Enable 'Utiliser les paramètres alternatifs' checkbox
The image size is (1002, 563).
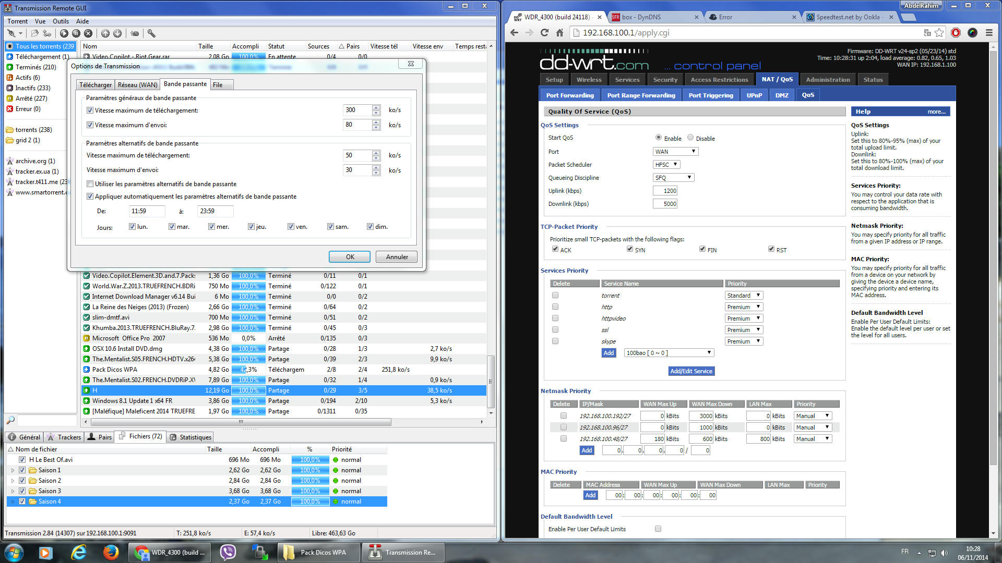[90, 184]
